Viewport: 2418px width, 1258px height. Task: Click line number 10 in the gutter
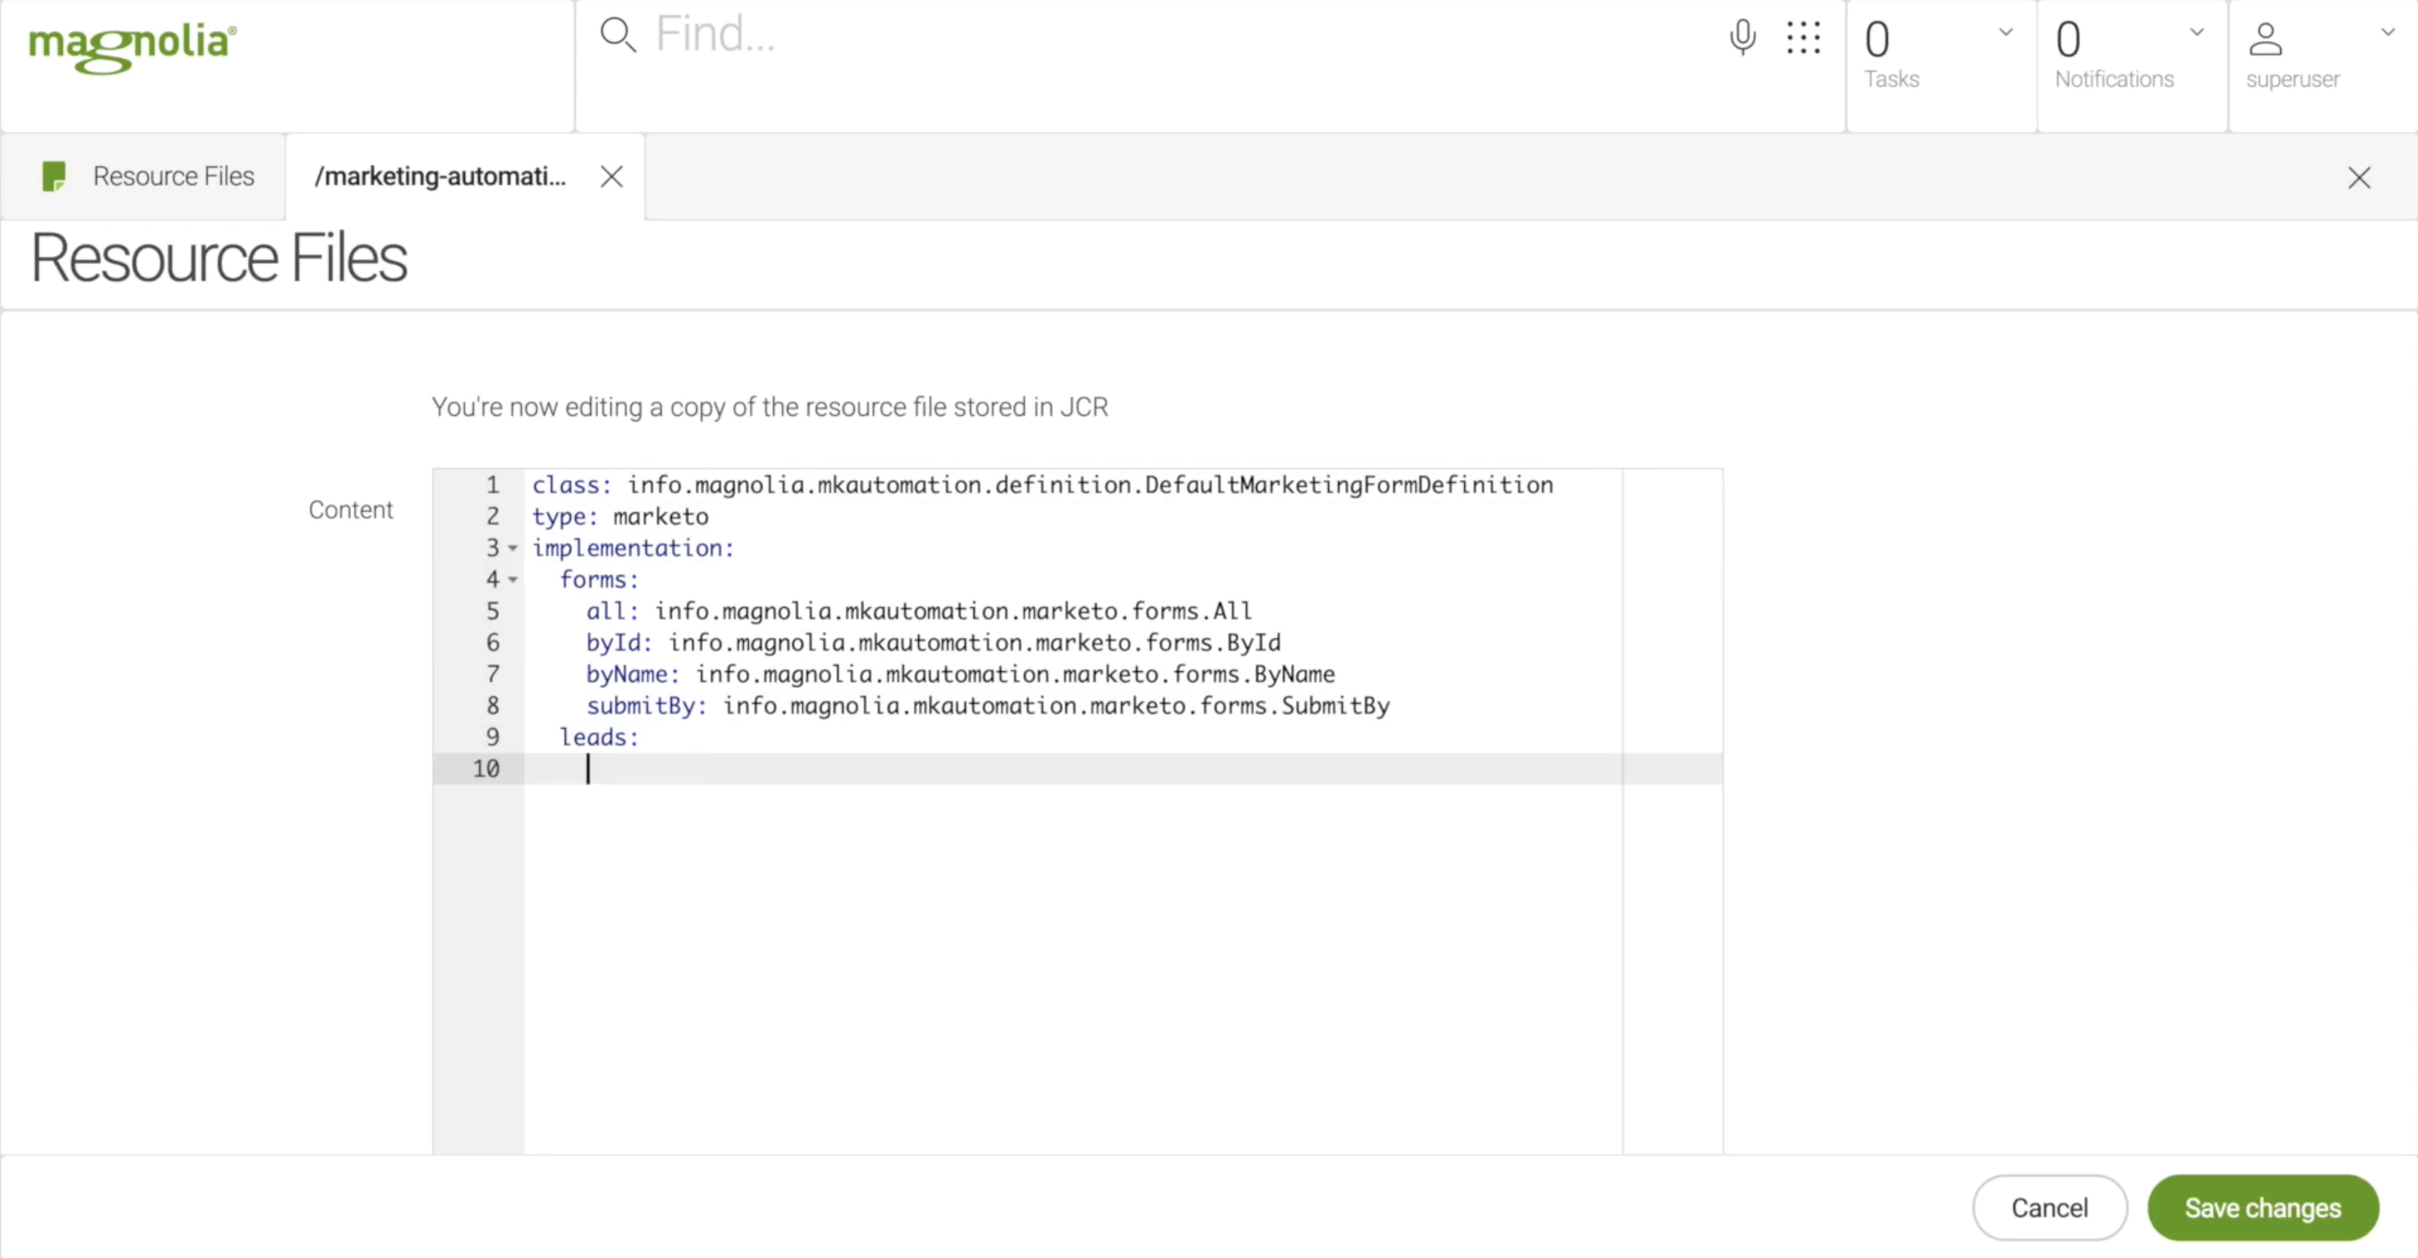coord(486,769)
